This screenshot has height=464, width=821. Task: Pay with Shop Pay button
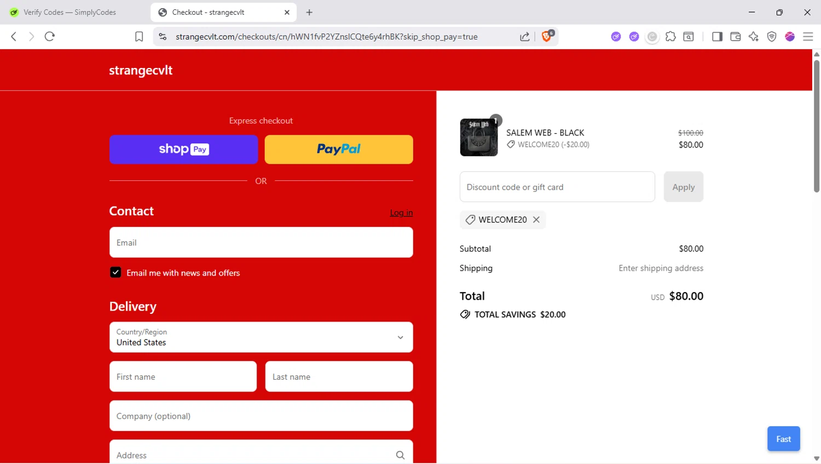183,150
